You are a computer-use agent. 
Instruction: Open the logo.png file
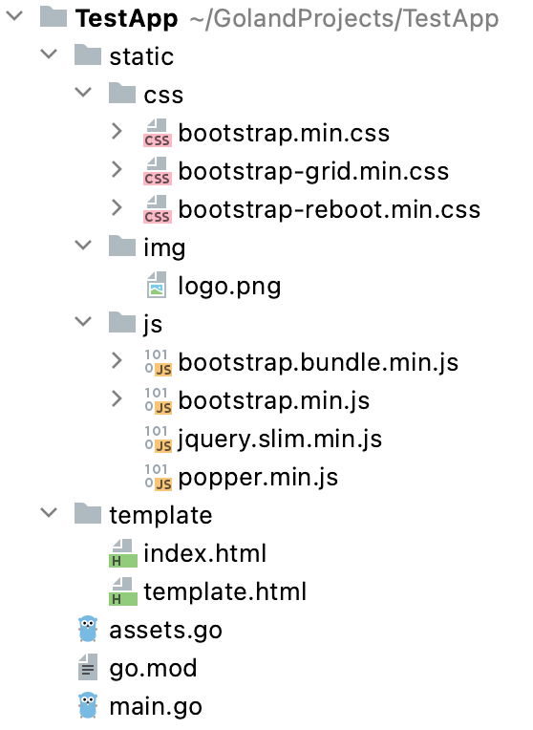pyautogui.click(x=229, y=288)
